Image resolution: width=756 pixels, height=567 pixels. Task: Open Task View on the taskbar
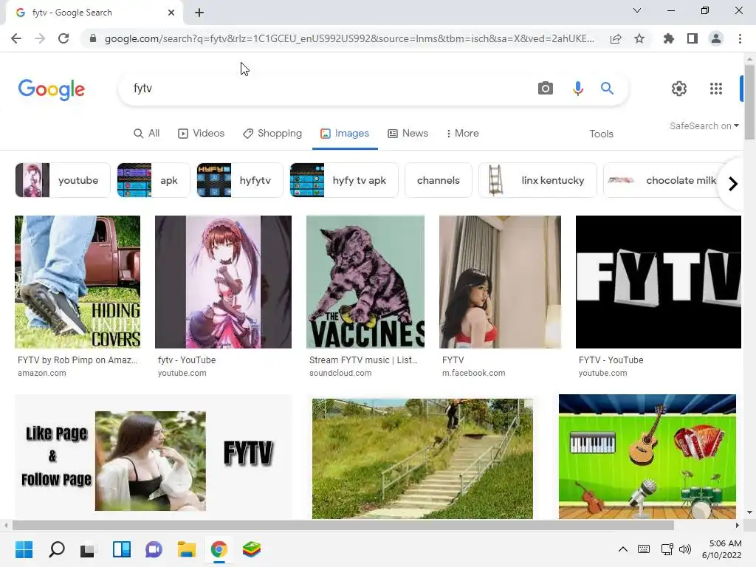89,549
